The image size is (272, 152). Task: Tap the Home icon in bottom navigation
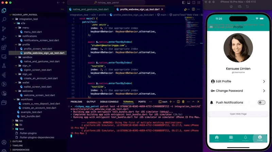tap(217, 138)
